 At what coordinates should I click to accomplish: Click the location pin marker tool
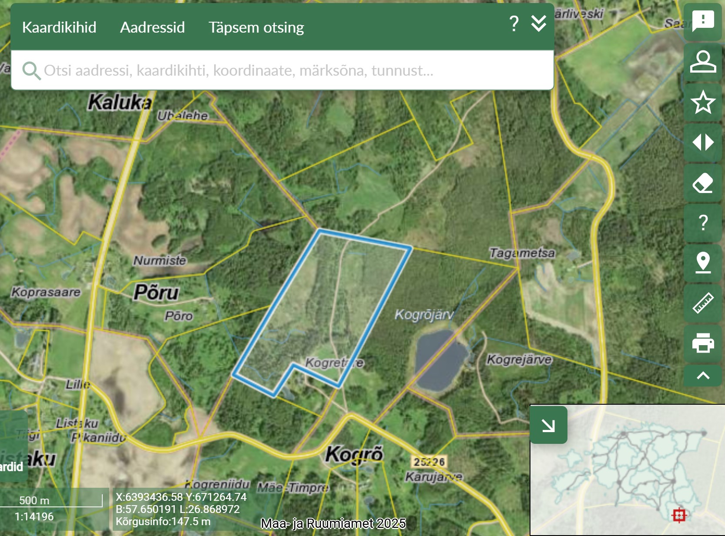[x=703, y=263]
